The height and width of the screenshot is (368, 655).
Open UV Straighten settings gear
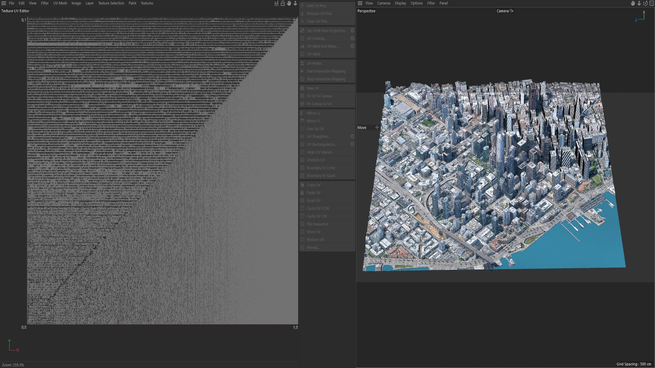pos(352,136)
